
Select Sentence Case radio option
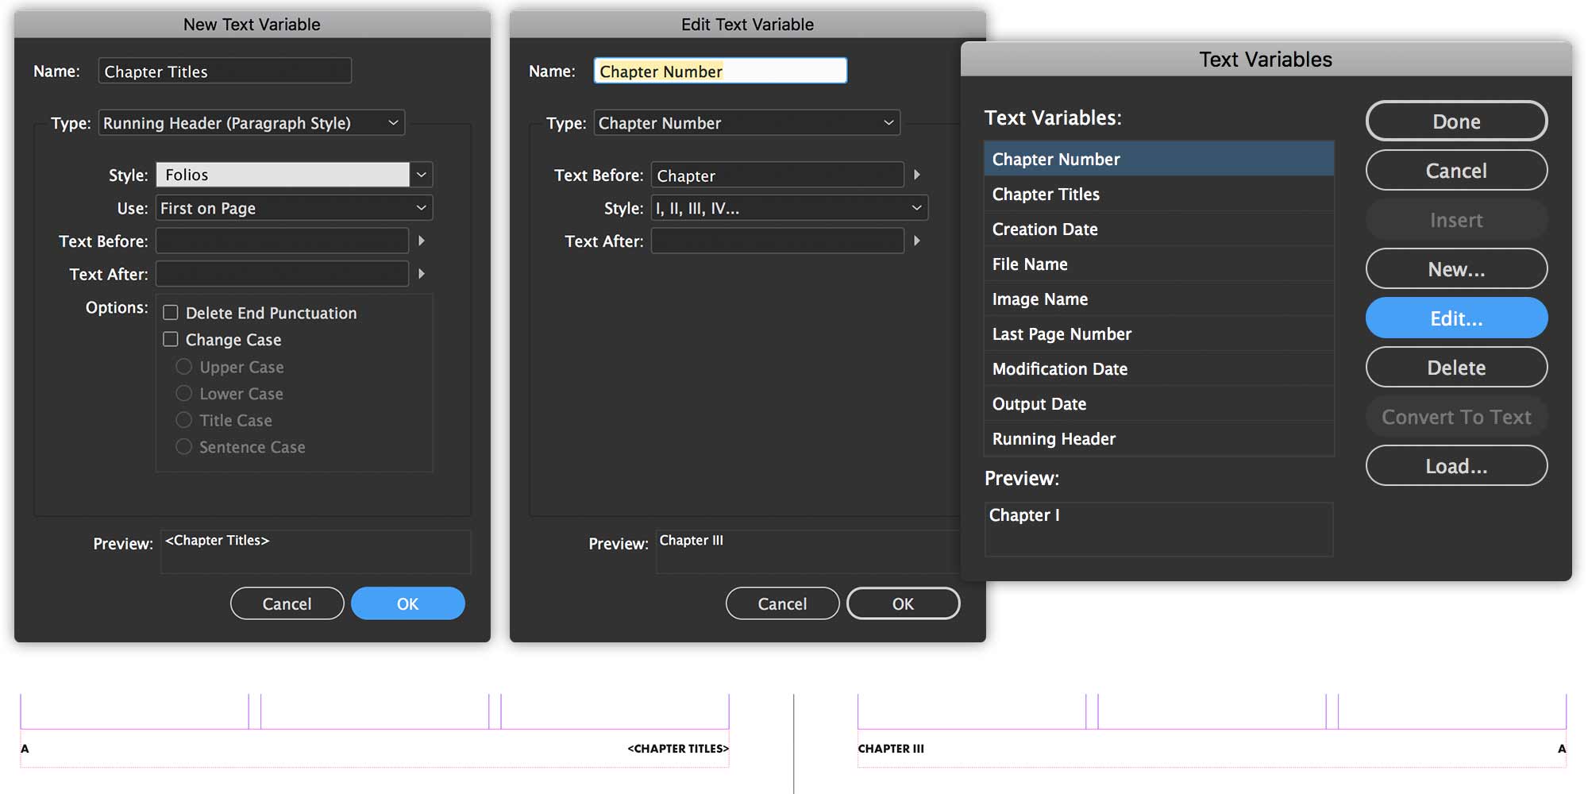[x=183, y=447]
